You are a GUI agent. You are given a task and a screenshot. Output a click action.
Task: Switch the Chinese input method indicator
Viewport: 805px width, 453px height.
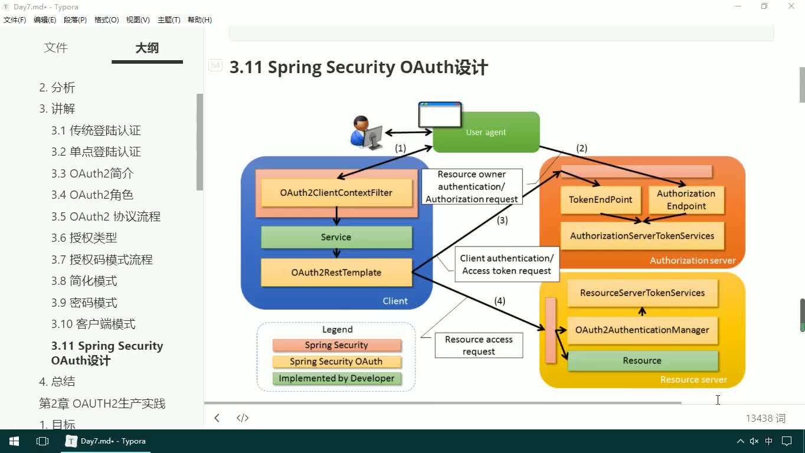pyautogui.click(x=769, y=441)
